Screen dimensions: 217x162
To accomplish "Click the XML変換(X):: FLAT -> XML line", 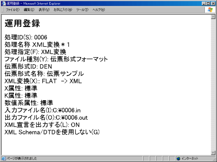I will (43, 81).
